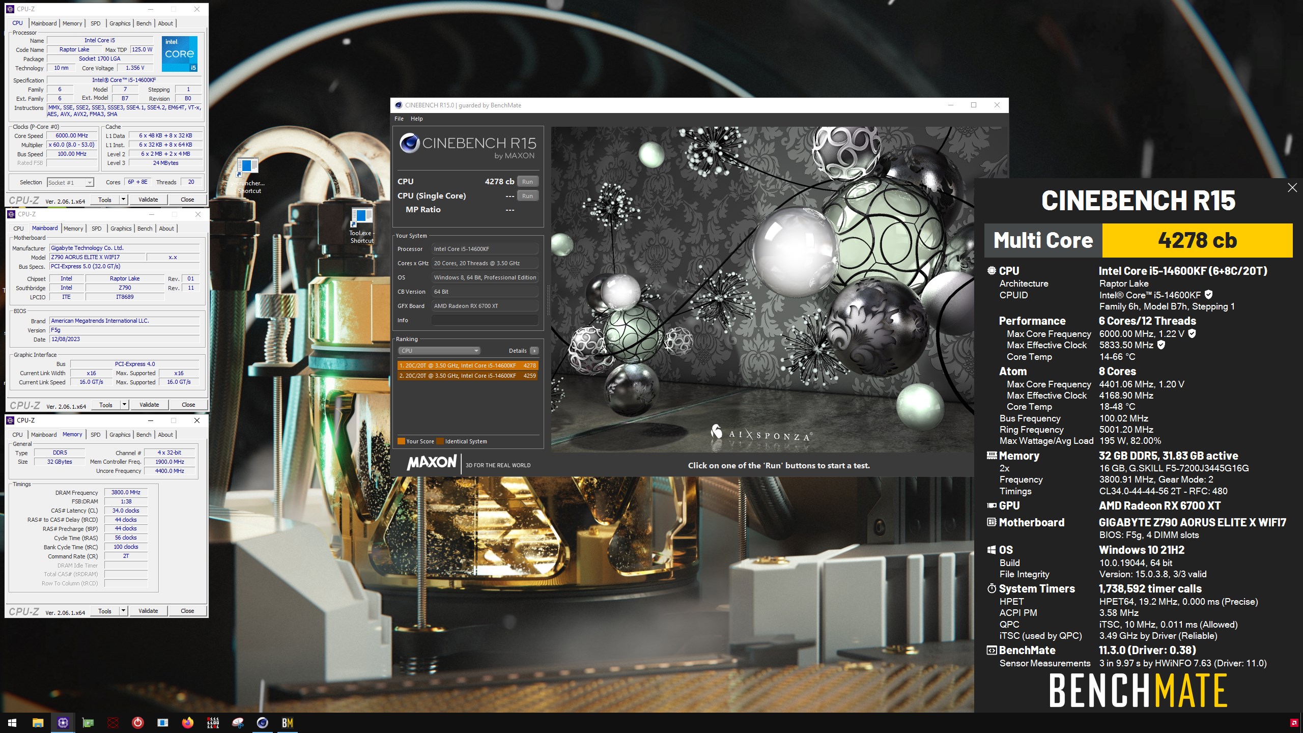
Task: Open File Explorer from the taskbar
Action: [38, 723]
